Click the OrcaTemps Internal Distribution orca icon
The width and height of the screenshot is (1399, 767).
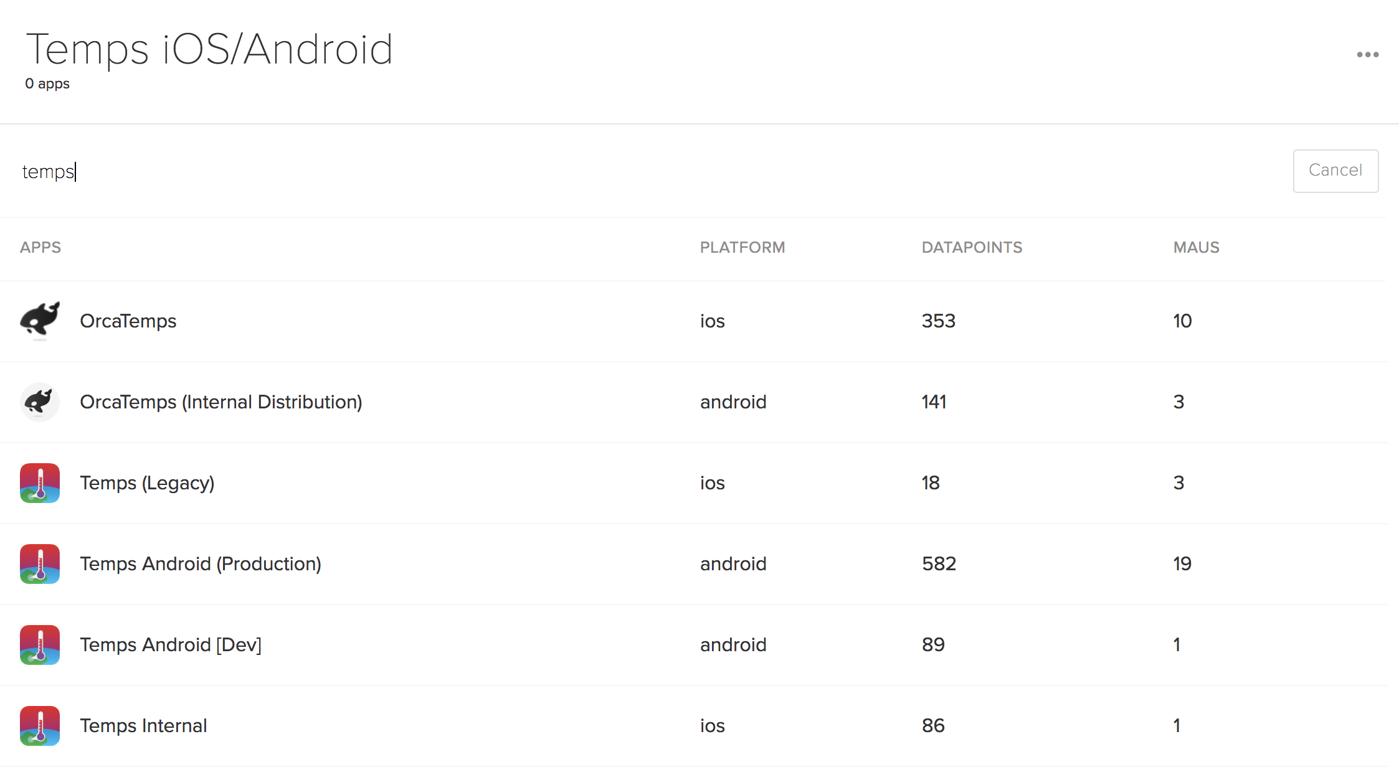click(x=40, y=402)
